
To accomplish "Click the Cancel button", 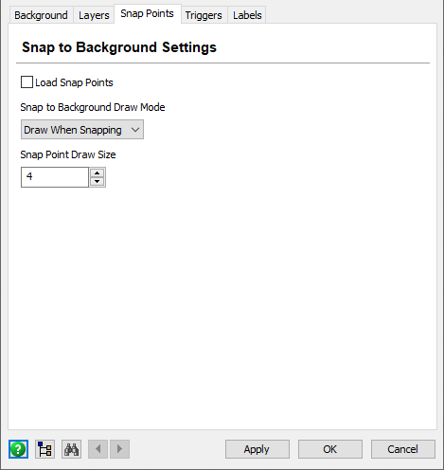I will tap(403, 449).
